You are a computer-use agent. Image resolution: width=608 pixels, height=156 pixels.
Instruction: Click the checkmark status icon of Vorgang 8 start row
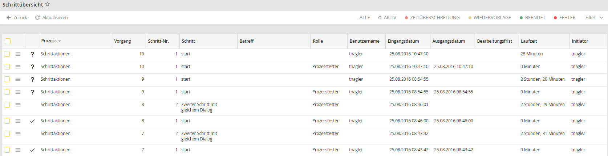pyautogui.click(x=32, y=121)
